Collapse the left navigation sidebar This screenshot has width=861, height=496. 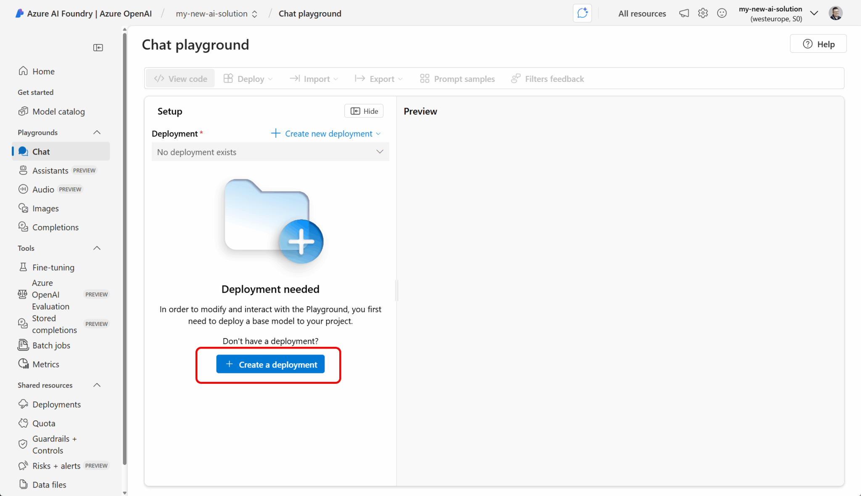click(x=98, y=47)
